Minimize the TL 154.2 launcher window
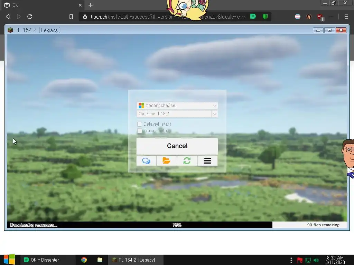The height and width of the screenshot is (265, 354). 318,30
